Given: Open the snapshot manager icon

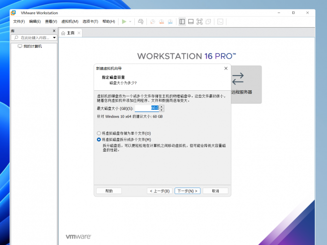Looking at the screenshot, I should (x=170, y=22).
